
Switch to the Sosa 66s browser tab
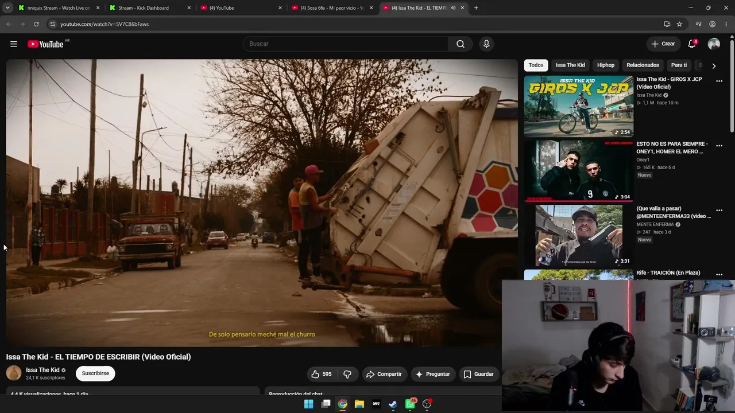click(x=332, y=8)
